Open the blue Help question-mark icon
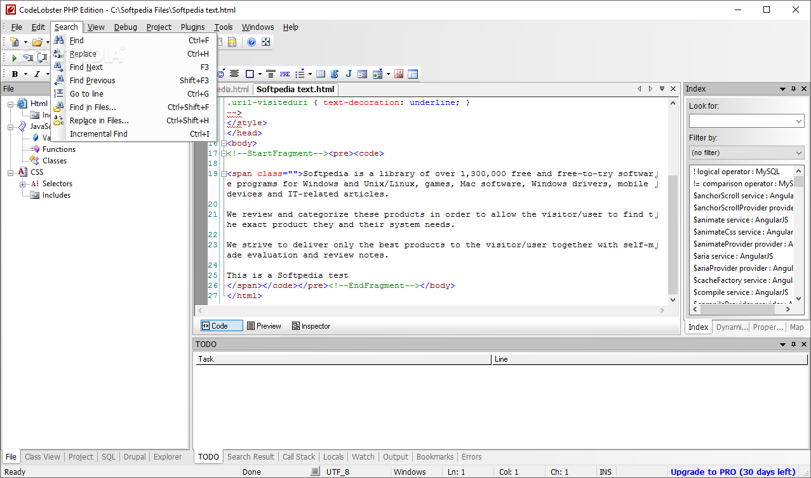811x478 pixels. point(251,42)
